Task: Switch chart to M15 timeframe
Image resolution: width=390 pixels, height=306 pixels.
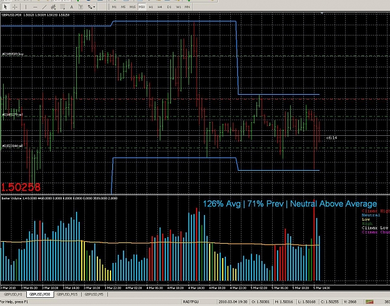Action: pos(132,7)
